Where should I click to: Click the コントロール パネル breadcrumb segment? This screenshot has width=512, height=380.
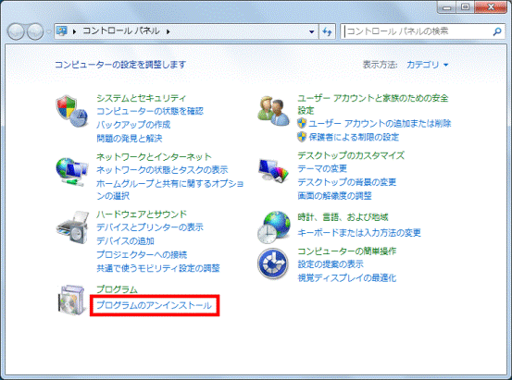121,31
